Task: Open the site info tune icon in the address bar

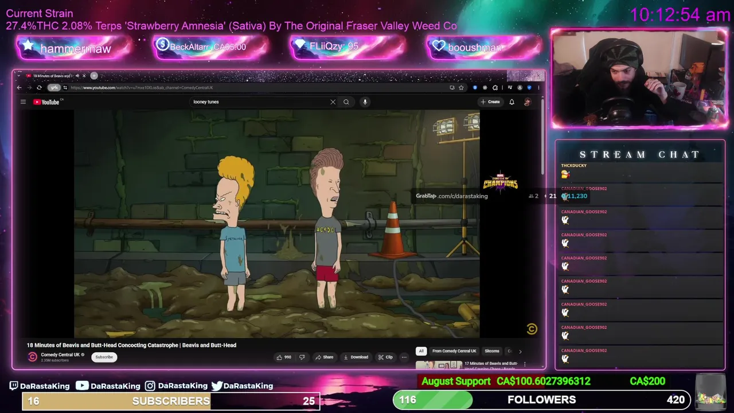Action: pyautogui.click(x=65, y=88)
